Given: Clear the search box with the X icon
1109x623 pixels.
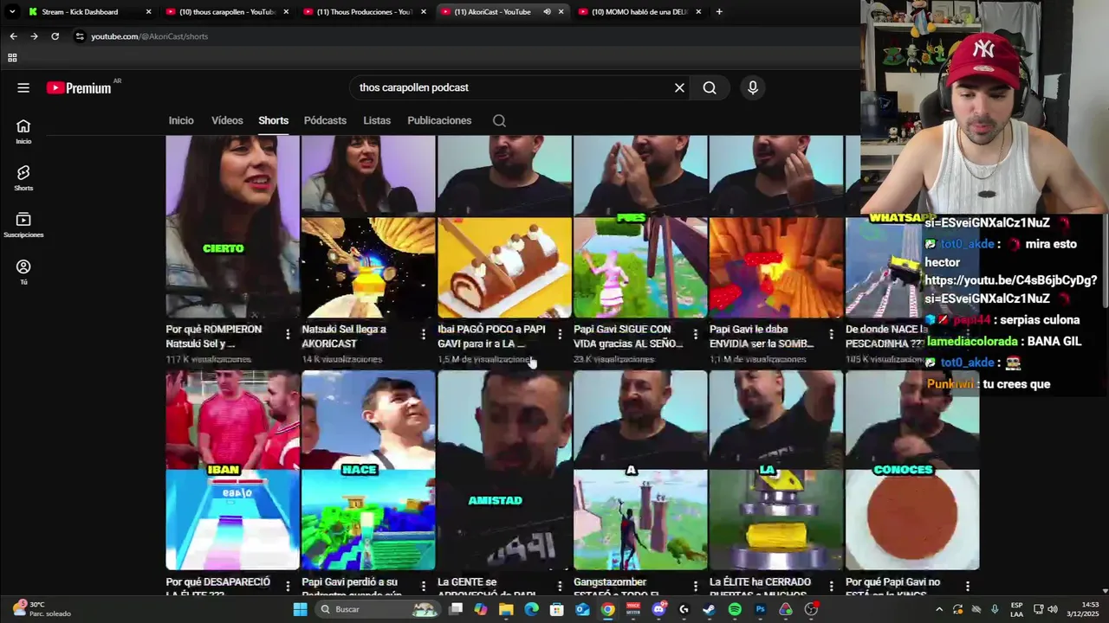Looking at the screenshot, I should click(x=679, y=87).
